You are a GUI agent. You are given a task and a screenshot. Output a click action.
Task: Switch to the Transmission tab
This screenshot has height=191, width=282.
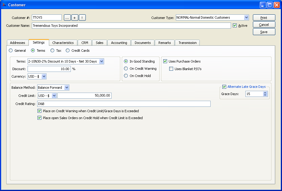187,43
